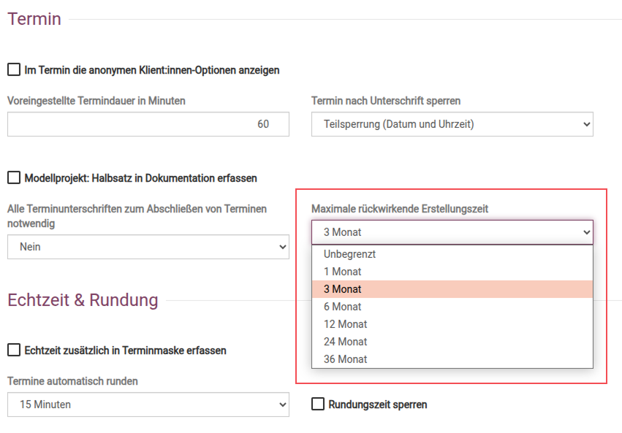
Task: Collapse the Maximale rückwirkende Erstellungszeit dropdown
Action: pyautogui.click(x=452, y=232)
